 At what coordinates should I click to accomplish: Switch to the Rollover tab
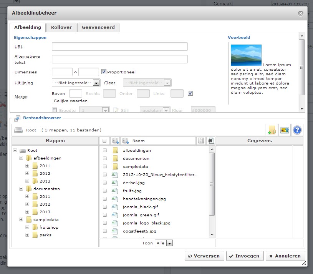(61, 27)
